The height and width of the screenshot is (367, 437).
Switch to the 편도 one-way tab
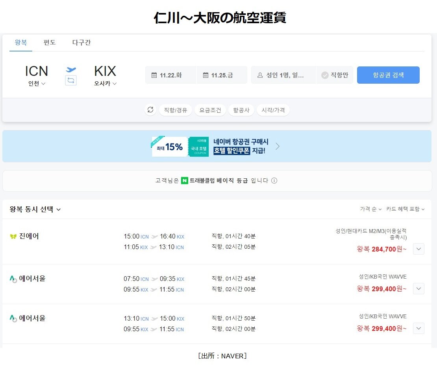(x=50, y=42)
